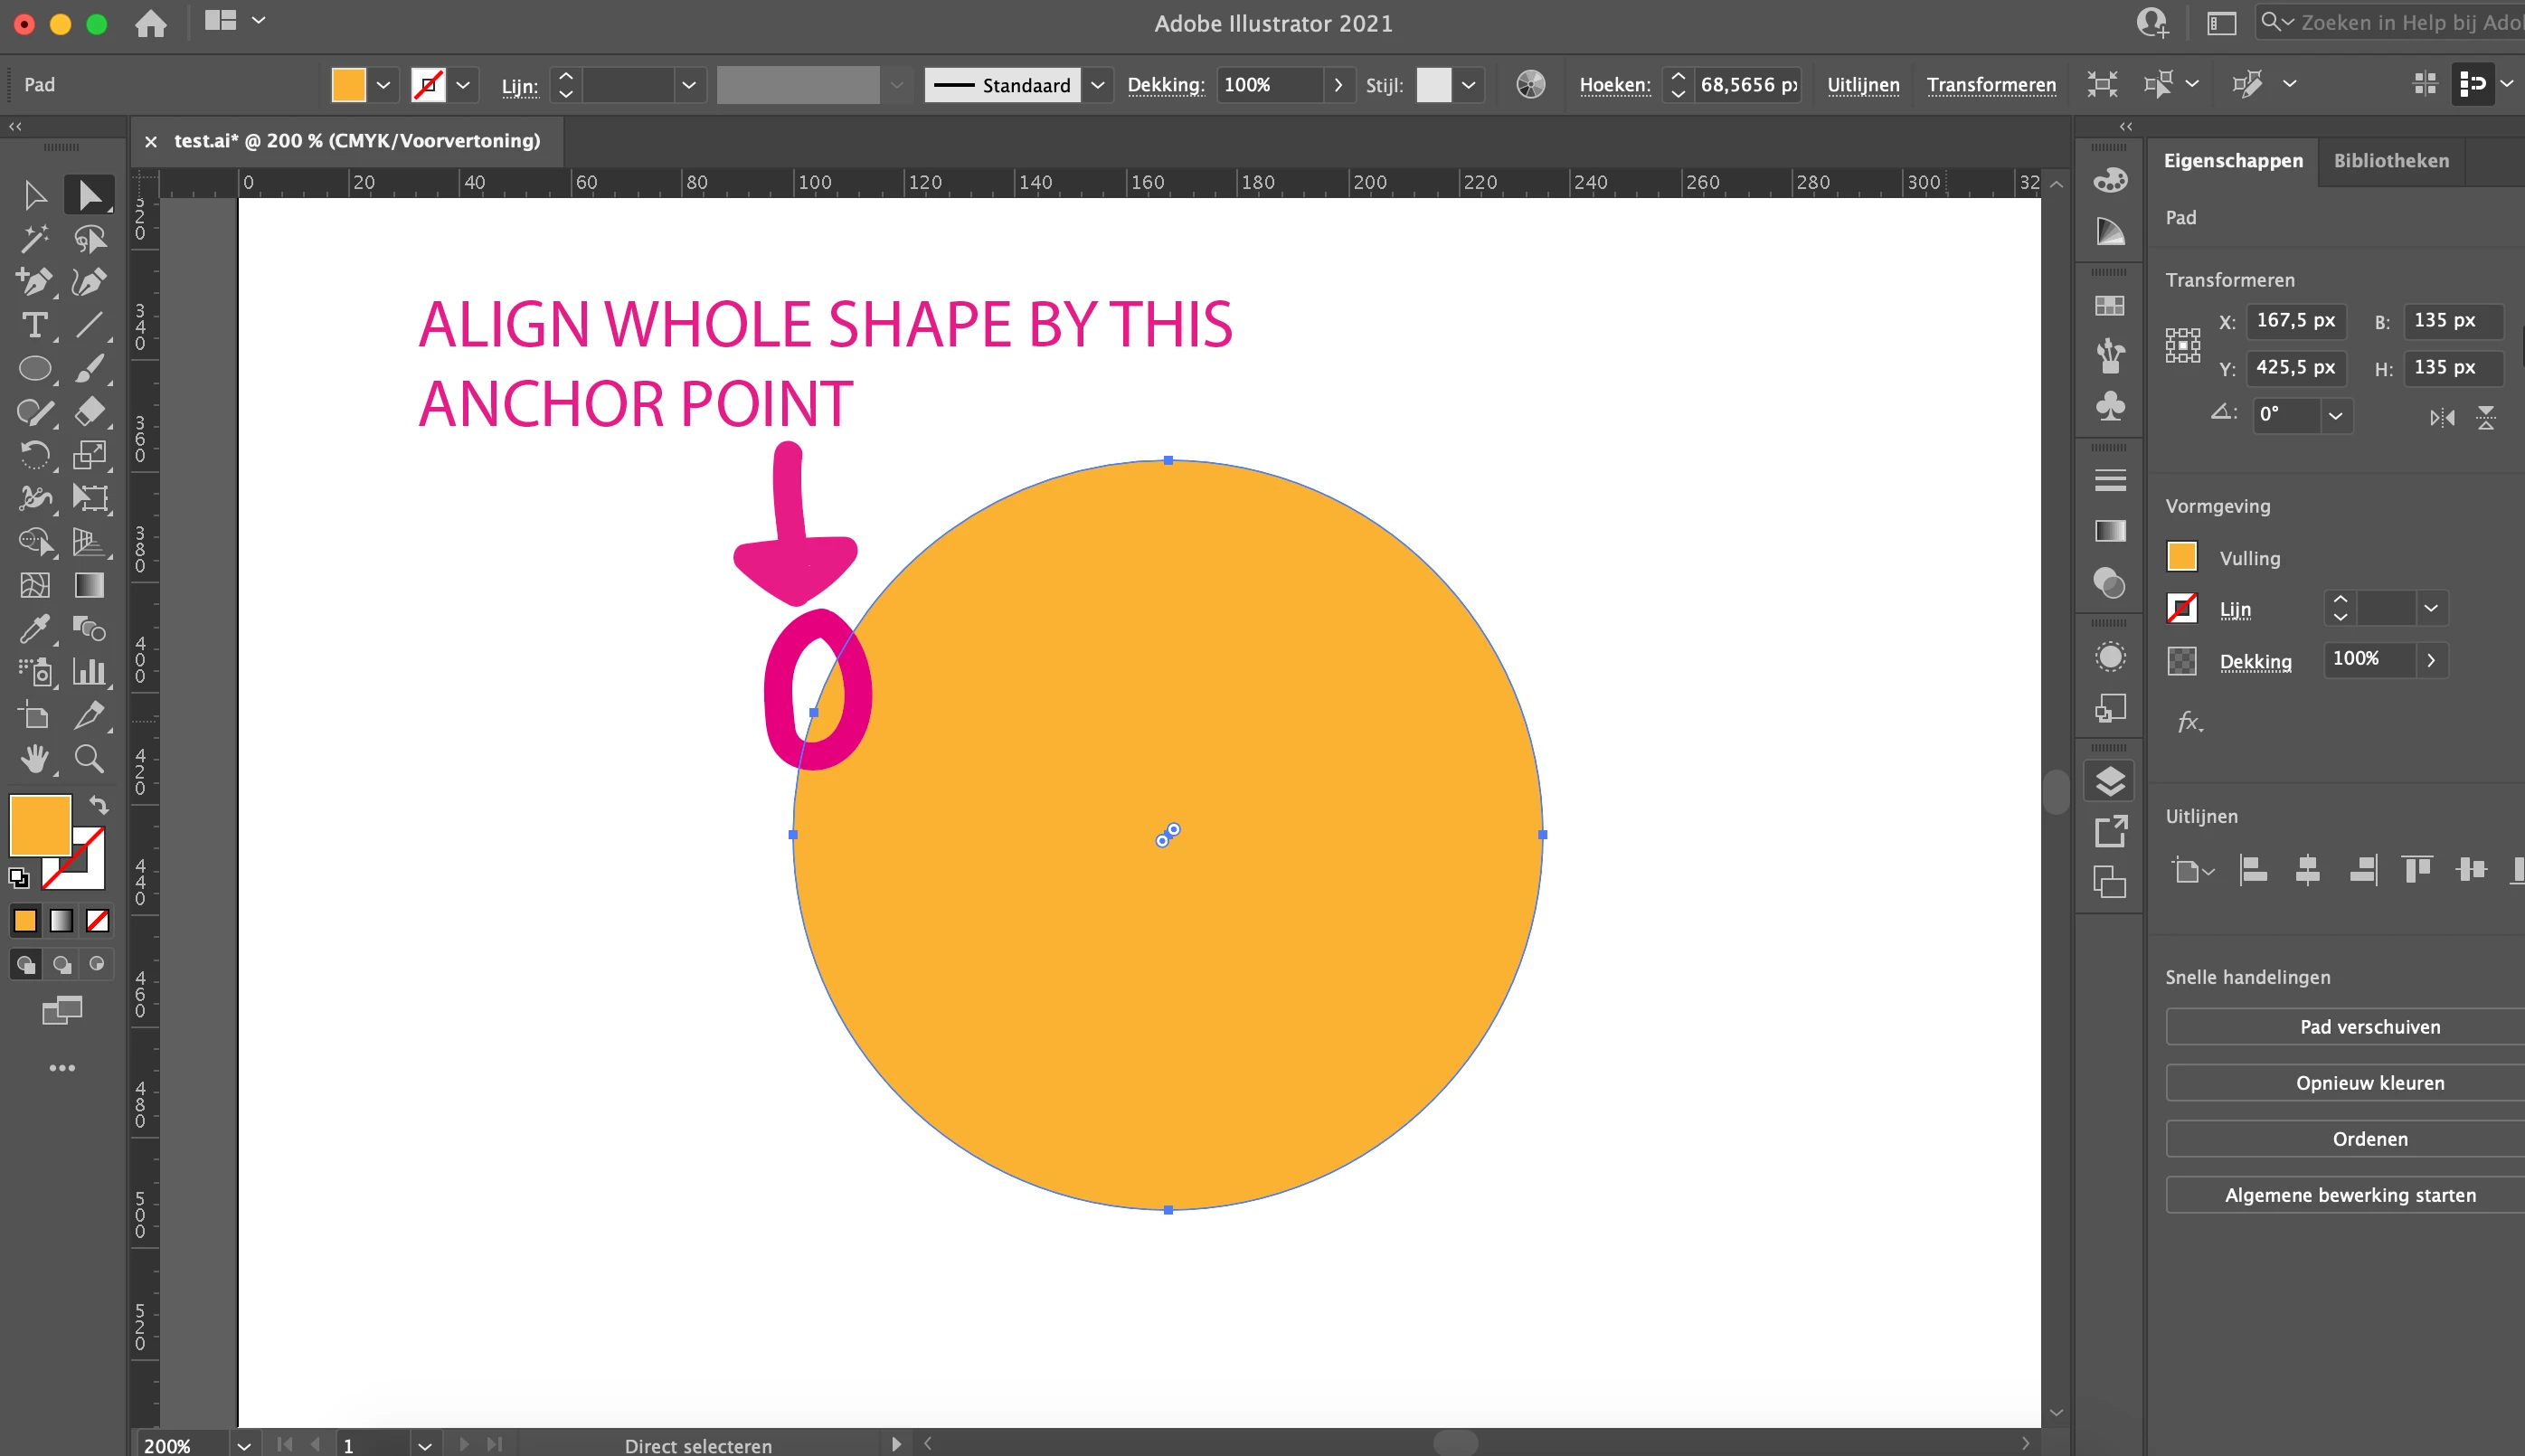Select the Magic Wand tool

click(34, 238)
